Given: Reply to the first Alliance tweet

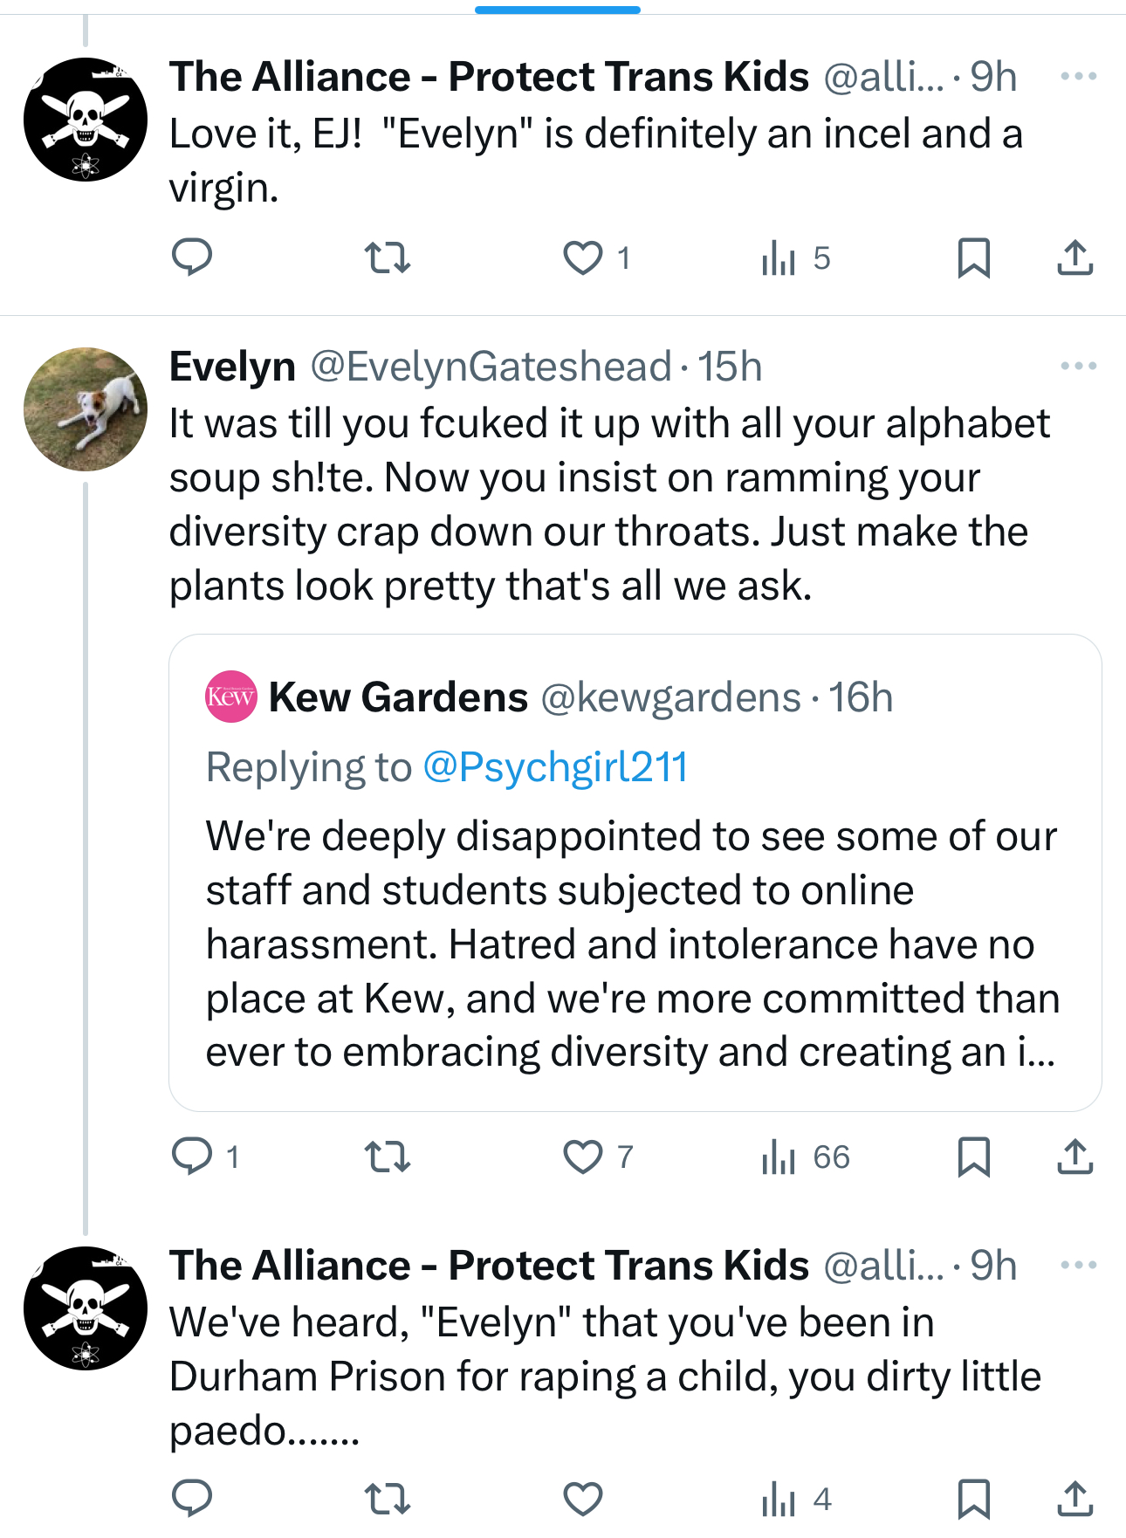Looking at the screenshot, I should (192, 257).
